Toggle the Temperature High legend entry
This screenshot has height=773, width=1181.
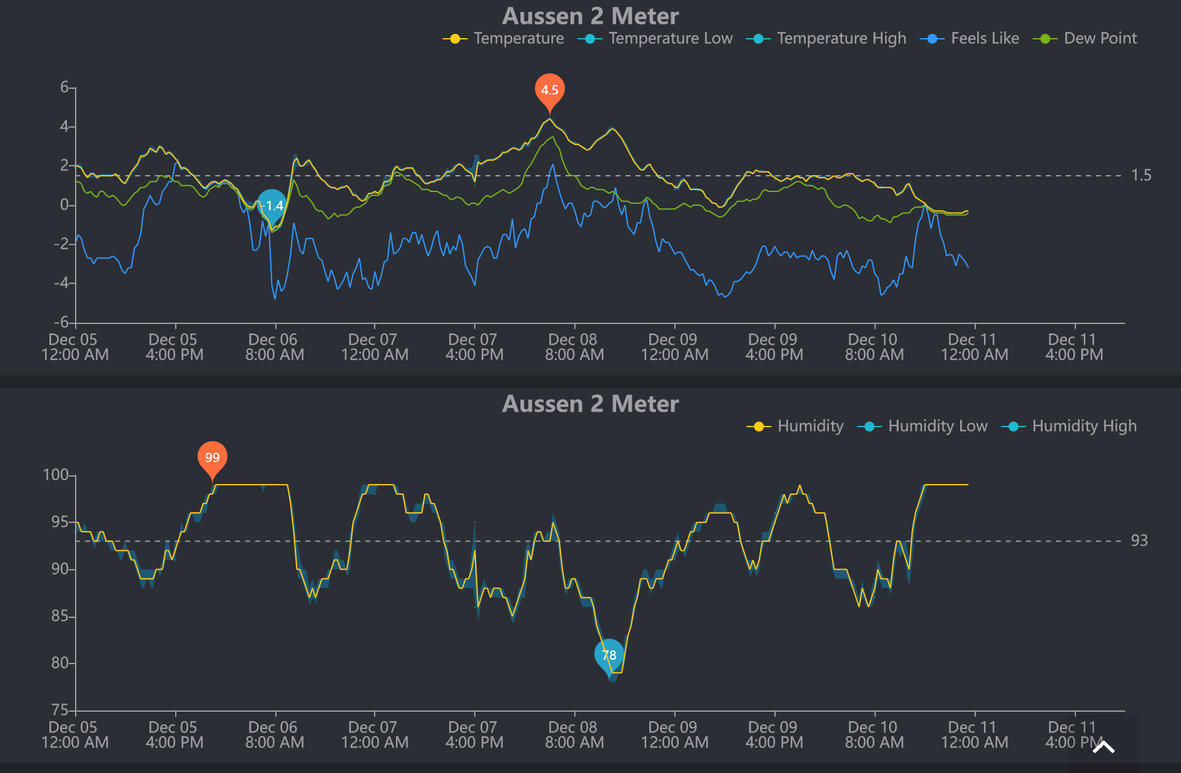(x=826, y=39)
